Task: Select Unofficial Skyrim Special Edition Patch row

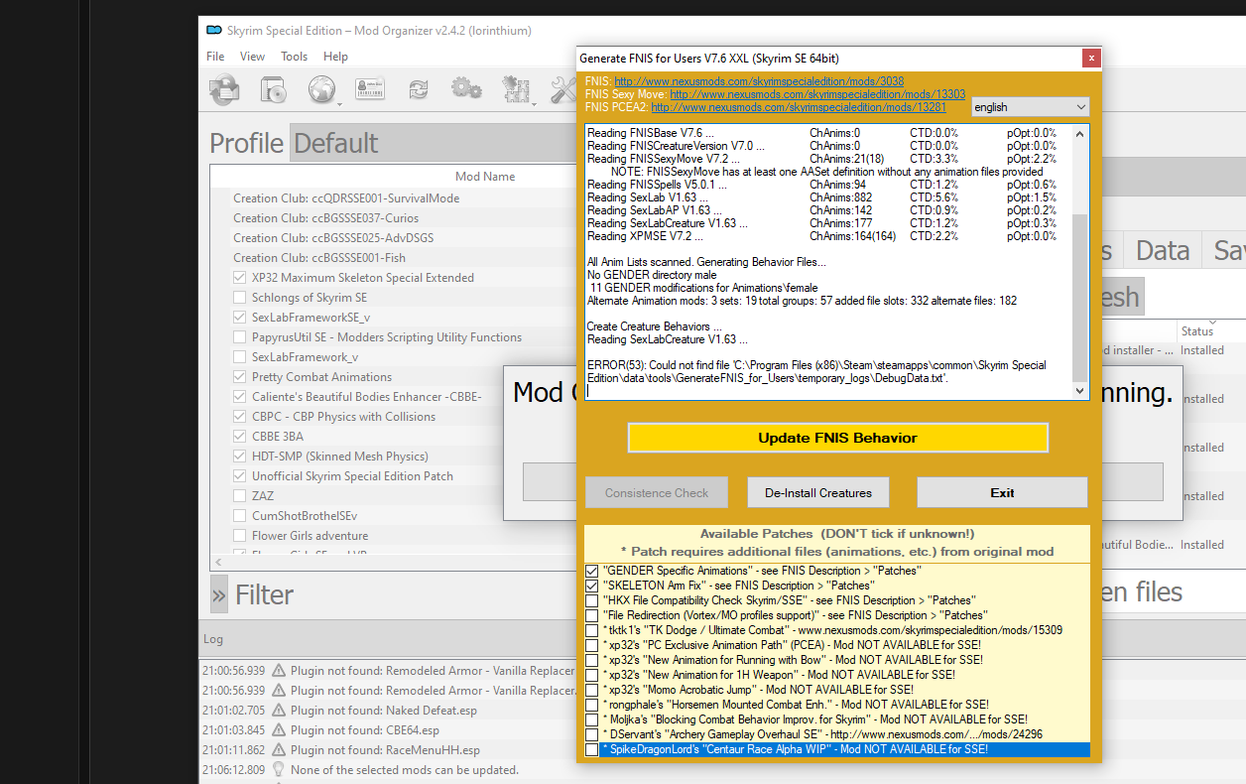Action: click(352, 476)
